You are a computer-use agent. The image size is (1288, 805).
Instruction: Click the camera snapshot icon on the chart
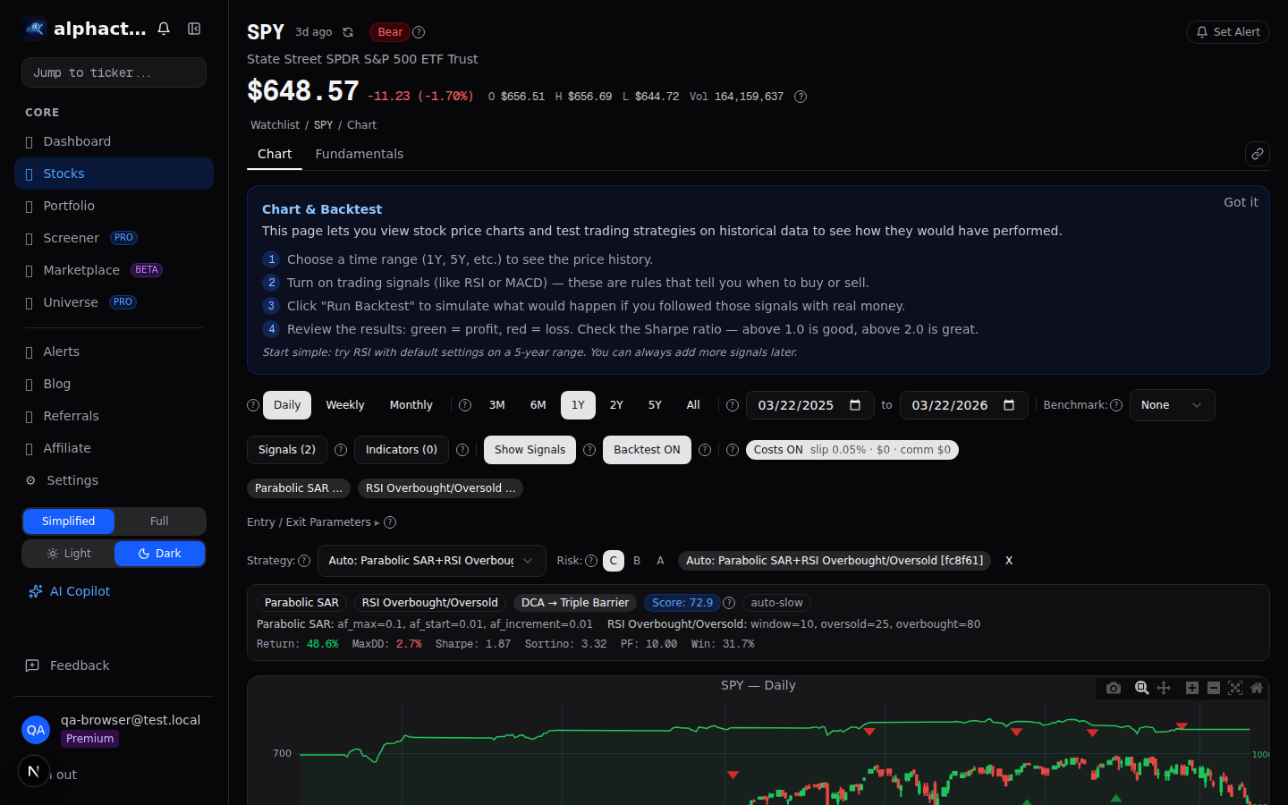click(x=1114, y=688)
